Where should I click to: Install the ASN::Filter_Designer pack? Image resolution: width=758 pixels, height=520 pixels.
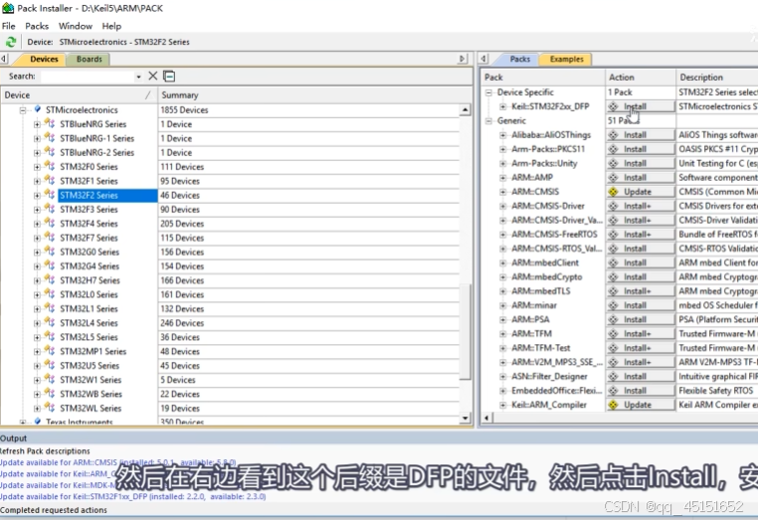point(641,377)
